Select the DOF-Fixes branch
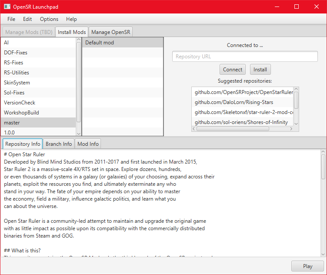 (x=38, y=53)
